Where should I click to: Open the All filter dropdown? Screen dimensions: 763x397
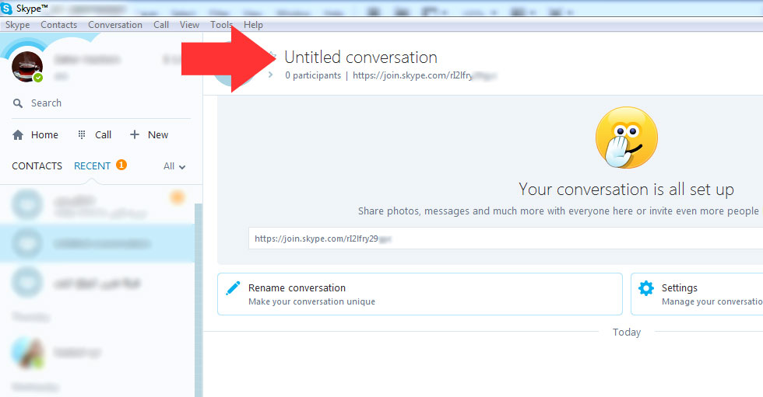point(174,166)
